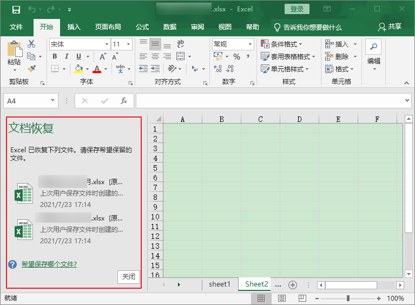Open phonetic guide (wén) icon
415x305 pixels.
[121, 69]
